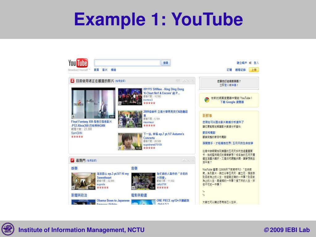Image resolution: width=316 pixels, height=237 pixels.
Task: Add Autumn's Concerto video to queue
Action: 120,148
